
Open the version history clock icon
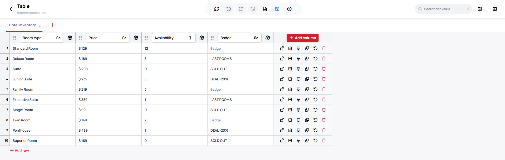coord(253,9)
